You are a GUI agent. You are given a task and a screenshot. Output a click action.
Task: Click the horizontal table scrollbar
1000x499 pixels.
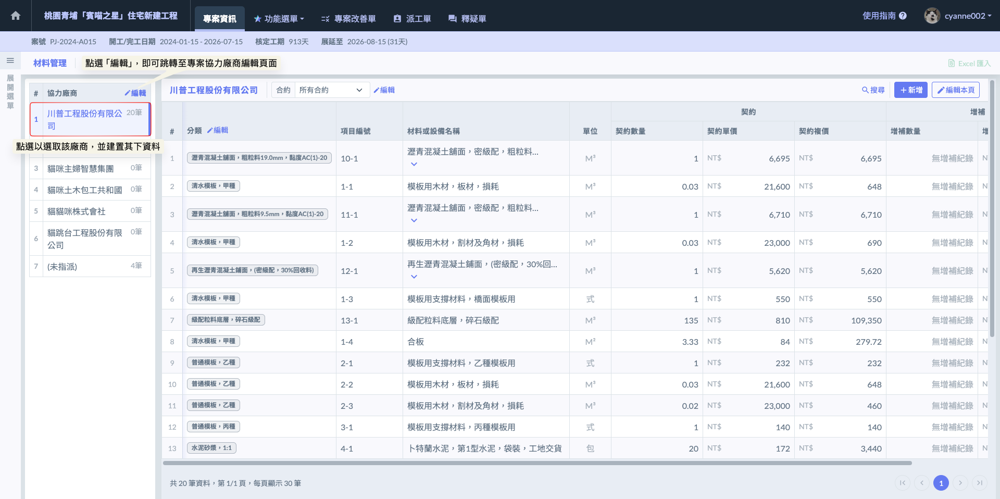pyautogui.click(x=536, y=463)
